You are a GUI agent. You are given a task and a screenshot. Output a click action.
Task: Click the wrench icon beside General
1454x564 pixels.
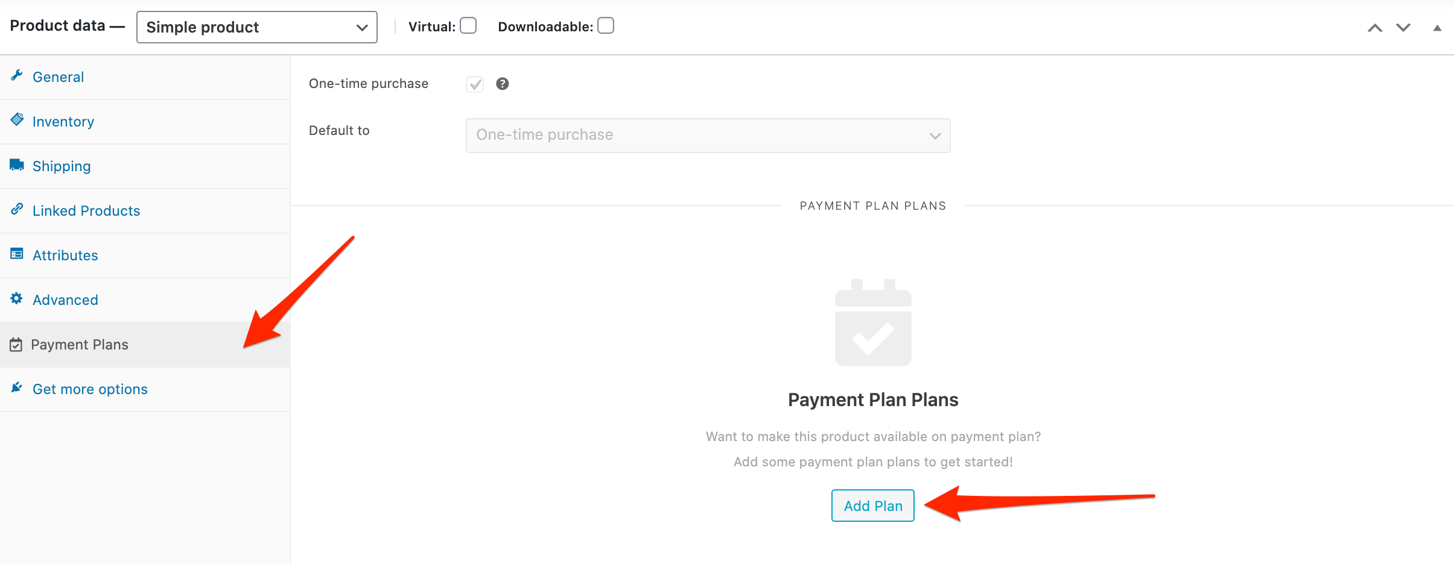click(x=17, y=76)
